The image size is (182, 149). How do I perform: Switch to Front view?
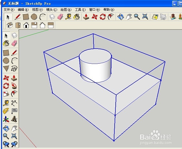click(26, 25)
